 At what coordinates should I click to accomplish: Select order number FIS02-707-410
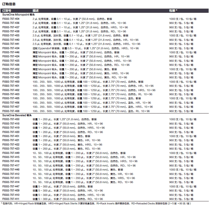click(x=11, y=195)
